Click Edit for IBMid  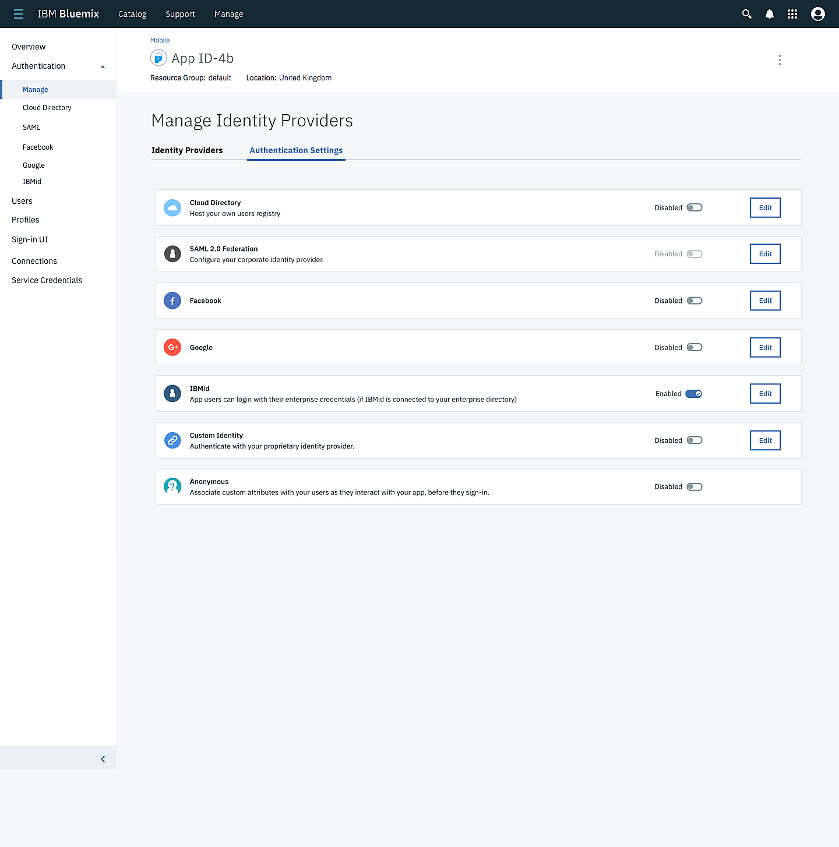point(765,394)
